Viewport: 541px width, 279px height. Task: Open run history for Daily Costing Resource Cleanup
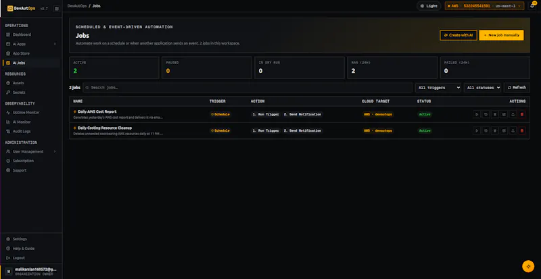(486, 130)
